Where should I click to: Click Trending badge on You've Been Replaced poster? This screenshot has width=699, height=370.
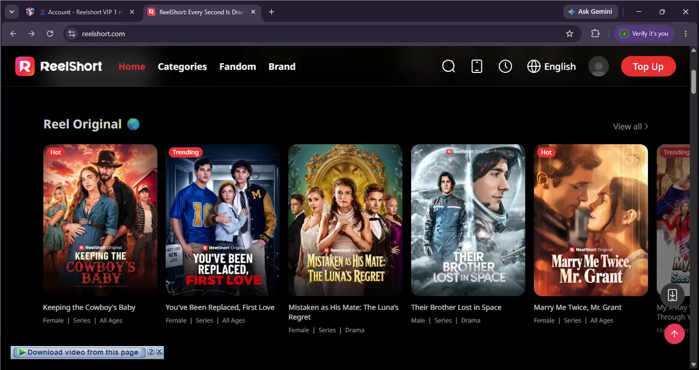(x=185, y=152)
